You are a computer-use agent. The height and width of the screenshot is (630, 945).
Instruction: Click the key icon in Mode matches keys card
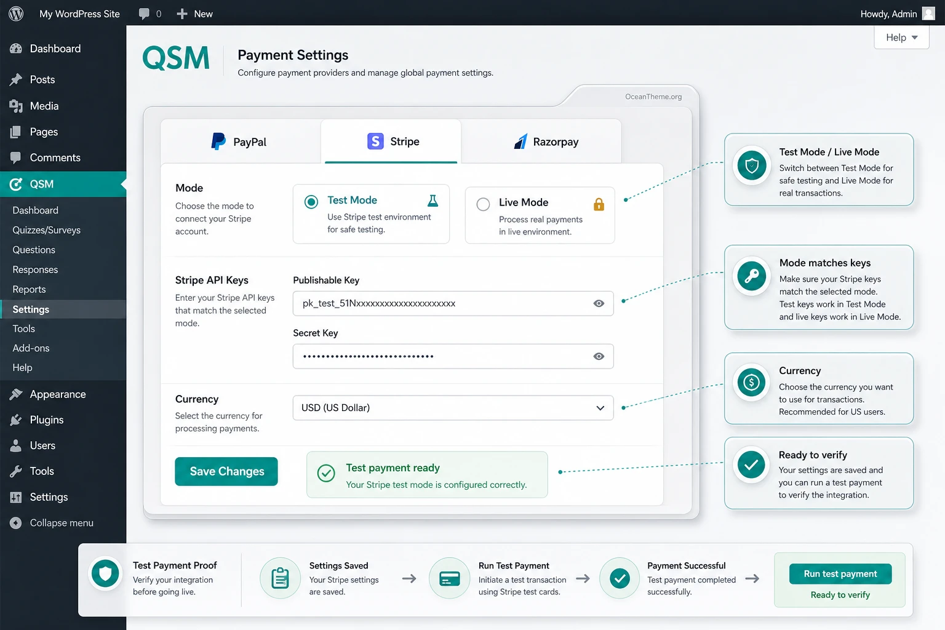pyautogui.click(x=751, y=276)
